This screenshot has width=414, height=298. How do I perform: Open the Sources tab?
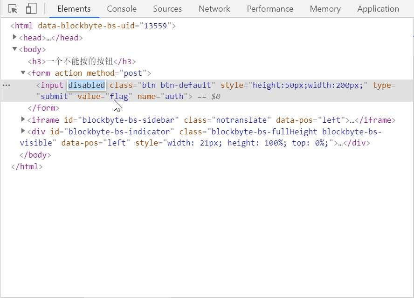tap(167, 9)
